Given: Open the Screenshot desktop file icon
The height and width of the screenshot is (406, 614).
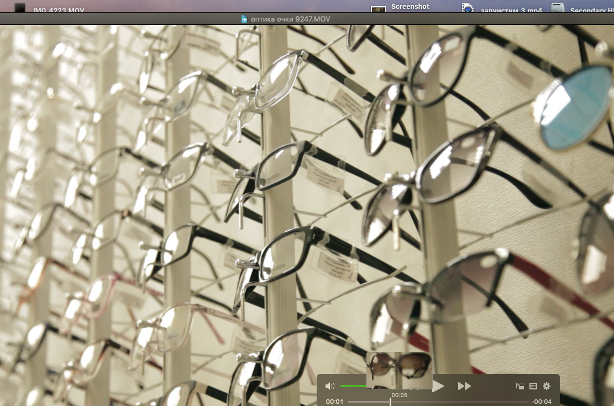Looking at the screenshot, I should pos(378,9).
